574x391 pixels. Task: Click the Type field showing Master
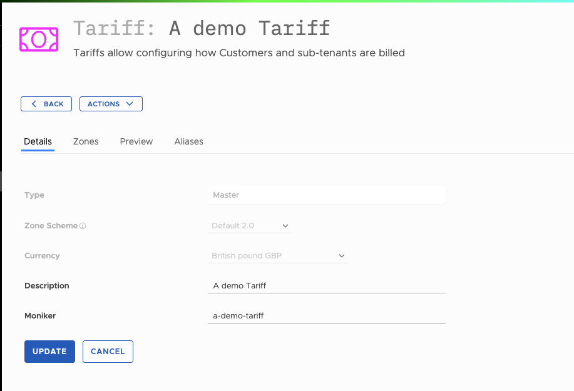(x=327, y=195)
